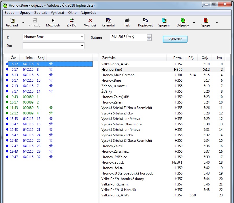The image size is (234, 203).
Task: Expand the Z stop dropdown
Action: [x=82, y=37]
